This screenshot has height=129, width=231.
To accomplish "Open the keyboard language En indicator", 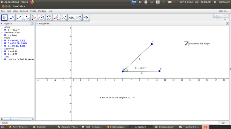I will point(158,2).
